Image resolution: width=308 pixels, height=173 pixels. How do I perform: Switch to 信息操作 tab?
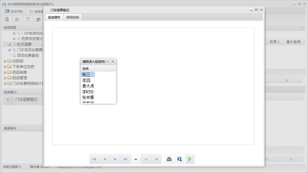(x=54, y=17)
